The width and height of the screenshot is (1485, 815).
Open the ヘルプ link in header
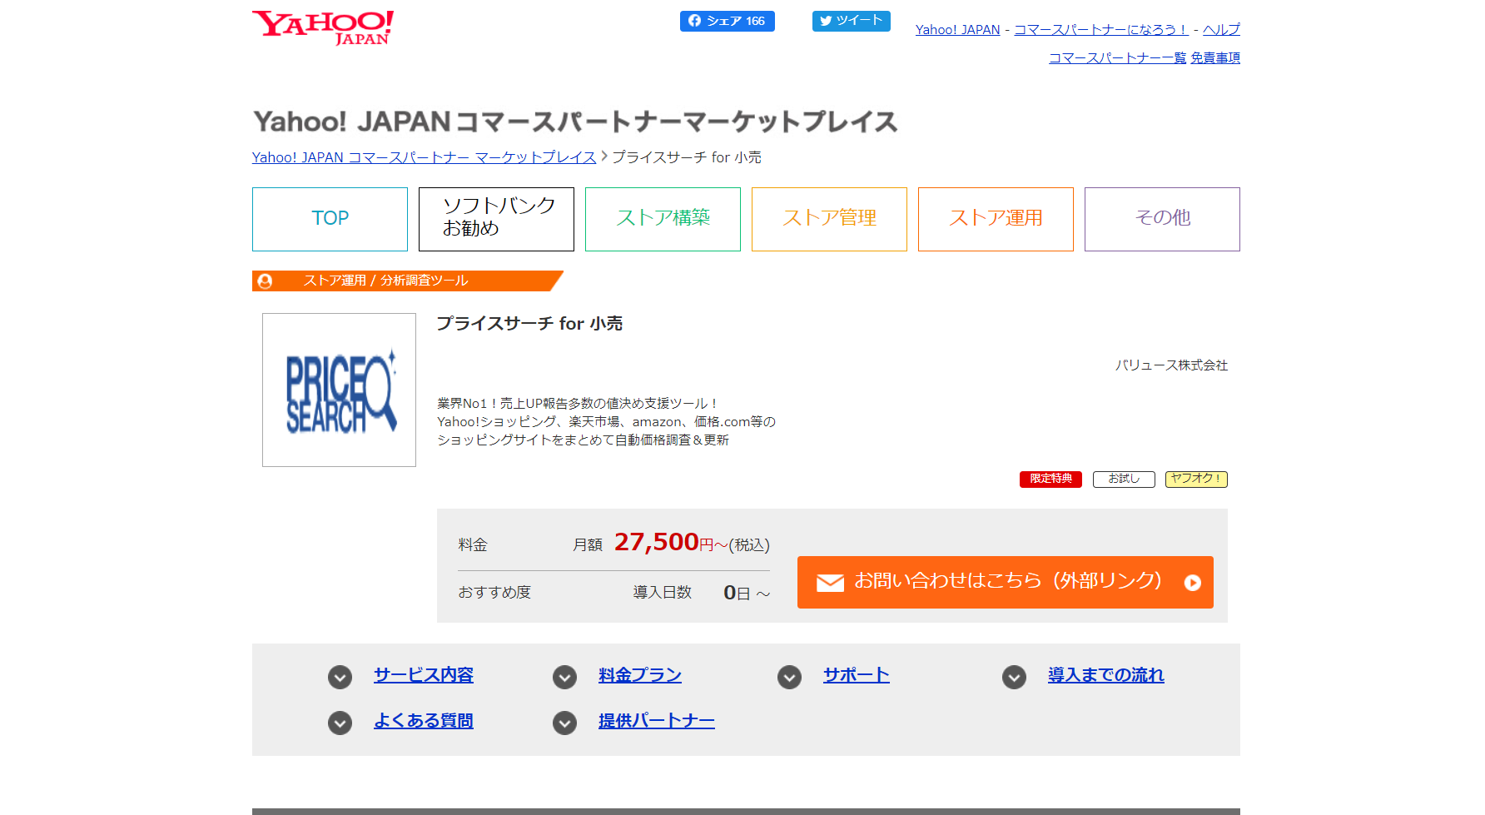1221,30
